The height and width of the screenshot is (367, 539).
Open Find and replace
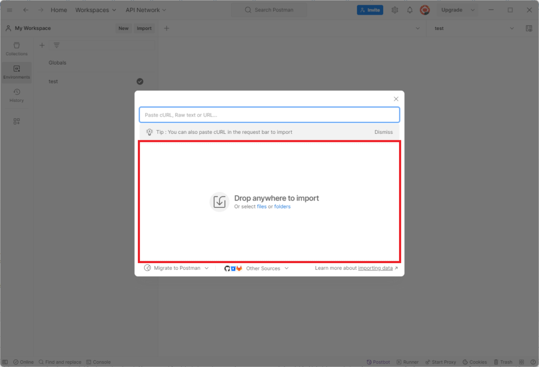(60, 362)
